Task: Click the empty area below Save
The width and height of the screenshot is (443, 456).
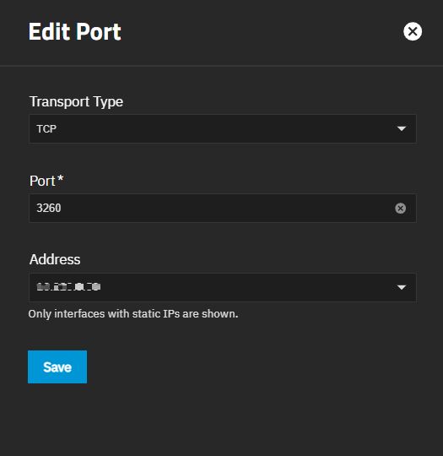Action: tap(221, 419)
